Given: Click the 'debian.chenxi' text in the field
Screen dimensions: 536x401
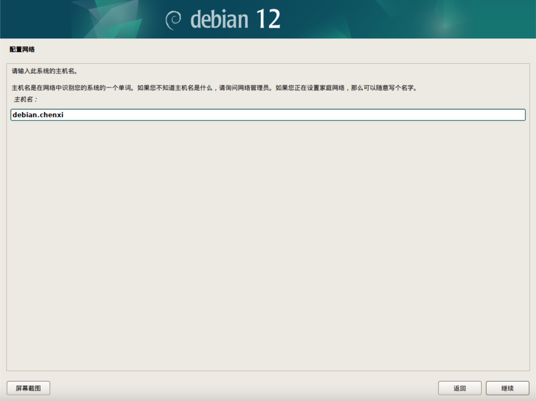Looking at the screenshot, I should coord(38,115).
